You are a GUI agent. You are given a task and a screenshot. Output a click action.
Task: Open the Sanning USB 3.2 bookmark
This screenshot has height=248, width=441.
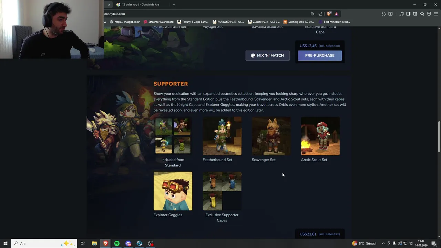[299, 22]
